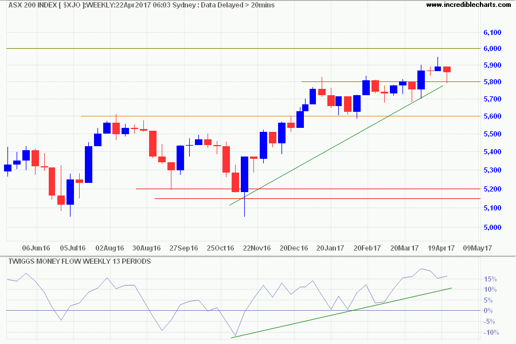This screenshot has width=516, height=344.
Task: Select the 5% money flow axis label
Action: pos(488,300)
